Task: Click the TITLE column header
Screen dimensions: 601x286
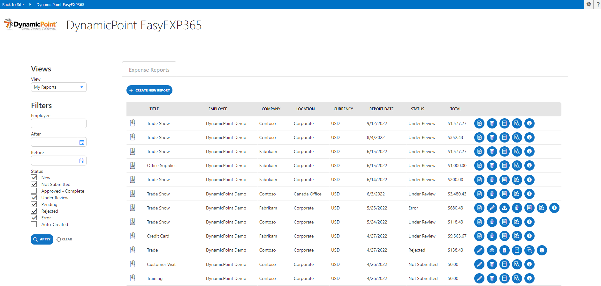Action: coord(154,109)
